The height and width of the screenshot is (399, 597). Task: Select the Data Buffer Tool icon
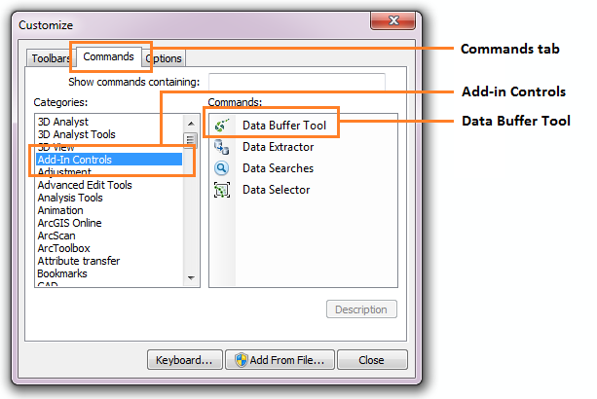tap(222, 126)
